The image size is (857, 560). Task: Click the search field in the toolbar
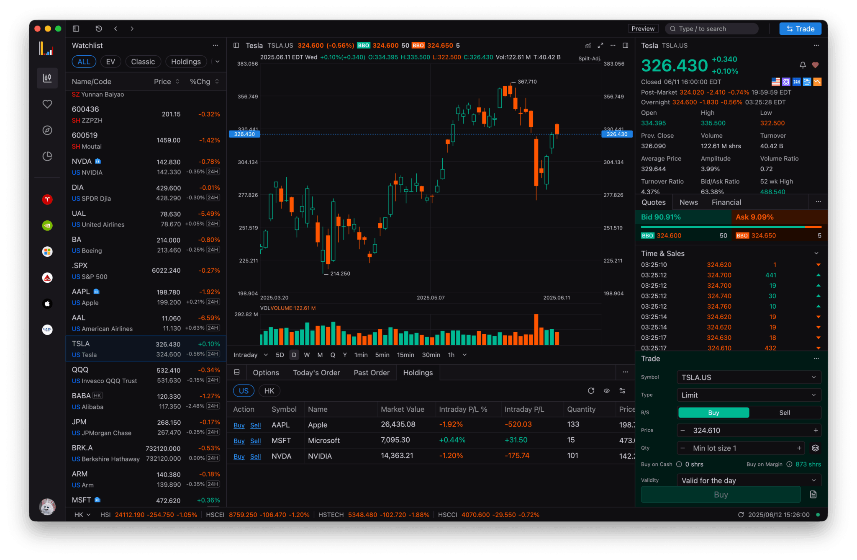pyautogui.click(x=711, y=28)
